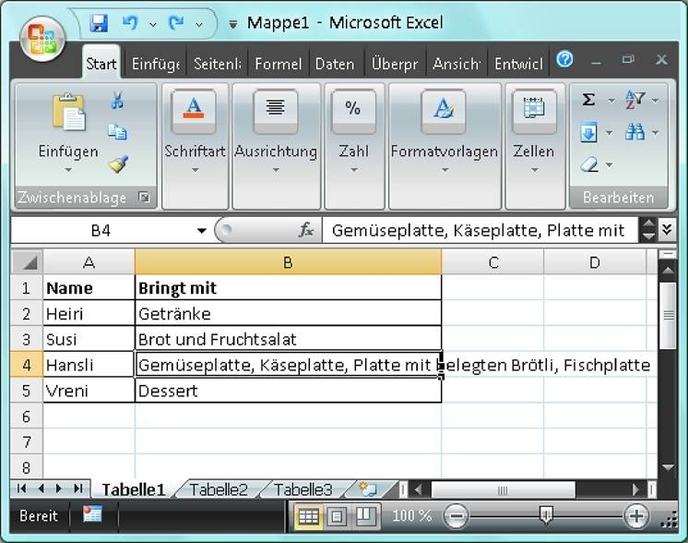Switch to Page Break Preview view
Viewport: 688px width, 543px height.
365,516
